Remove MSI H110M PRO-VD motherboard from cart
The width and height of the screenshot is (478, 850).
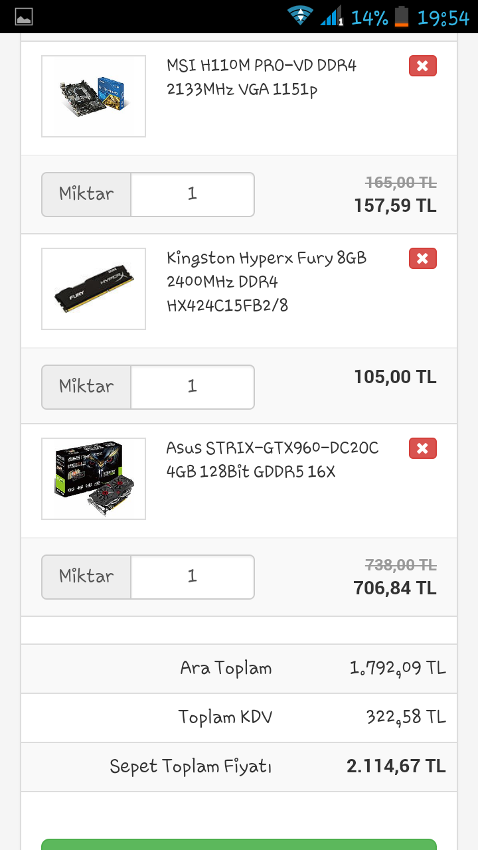click(x=422, y=66)
